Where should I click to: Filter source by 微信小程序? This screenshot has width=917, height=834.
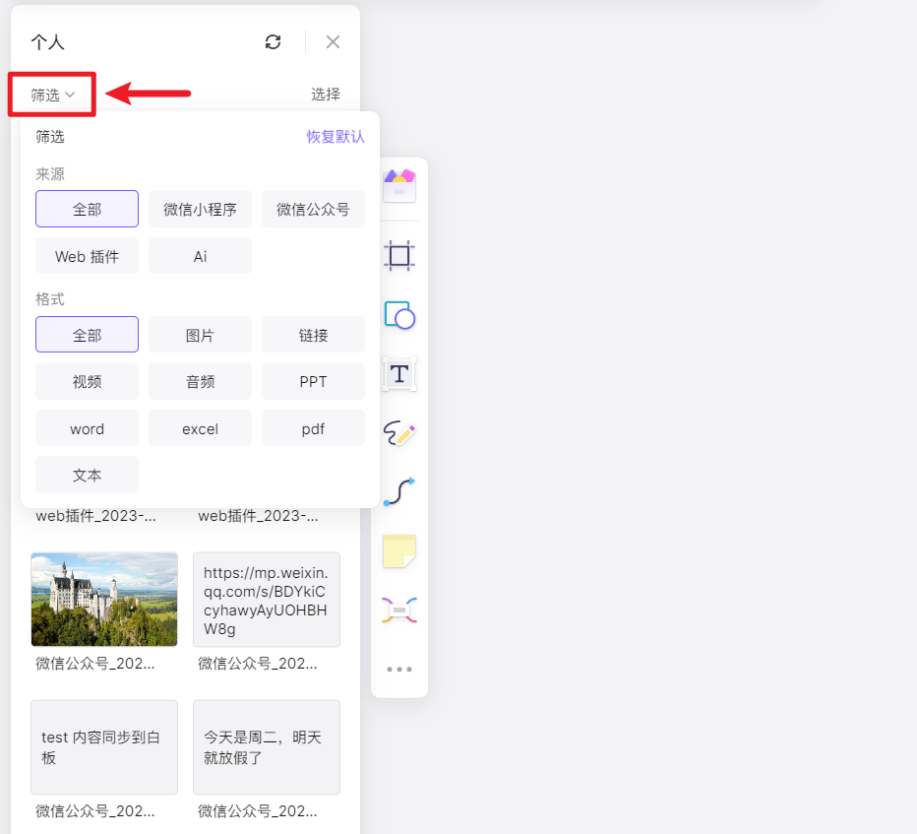tap(200, 209)
